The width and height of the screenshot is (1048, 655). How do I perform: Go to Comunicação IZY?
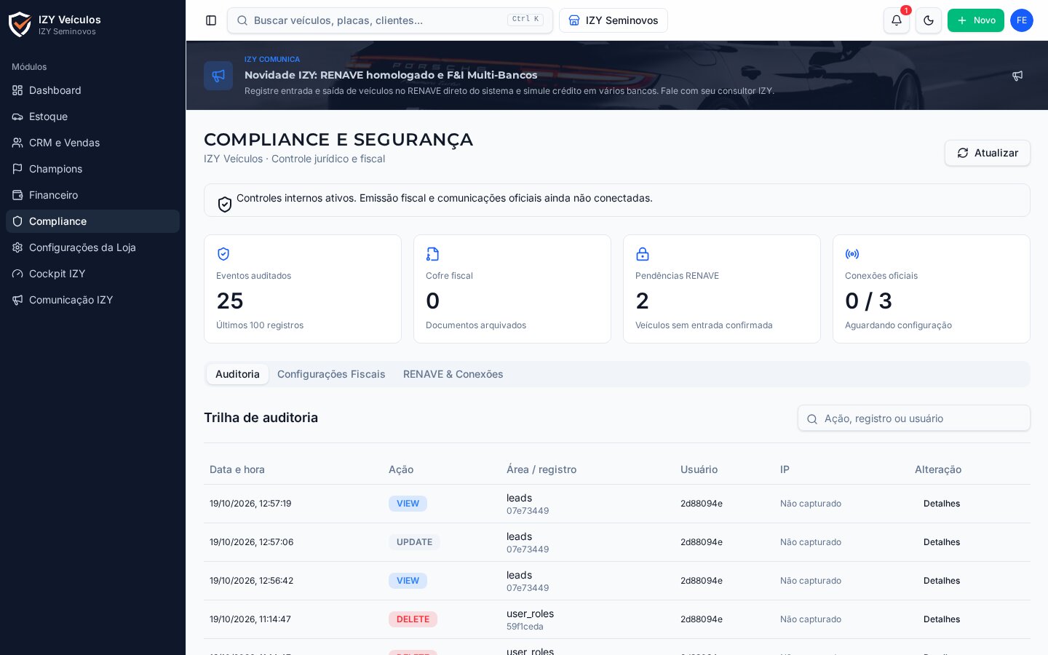92,300
